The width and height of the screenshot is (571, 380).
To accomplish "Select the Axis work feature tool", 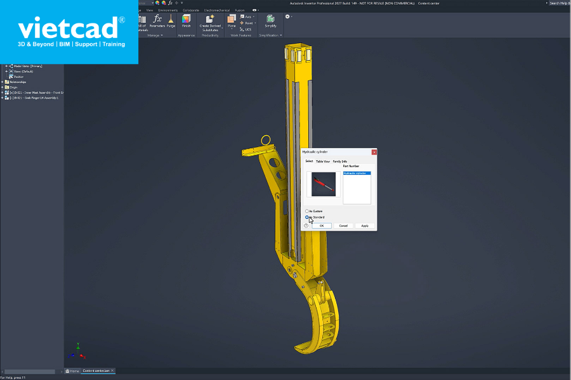I will click(x=246, y=16).
